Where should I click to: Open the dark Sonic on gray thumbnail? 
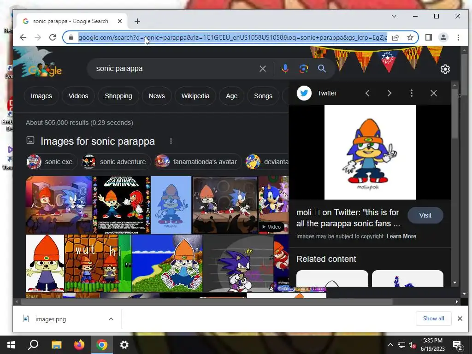pyautogui.click(x=238, y=263)
